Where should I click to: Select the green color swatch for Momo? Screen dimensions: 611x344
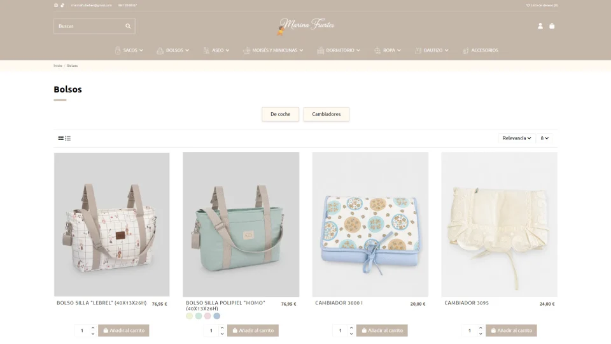(199, 316)
